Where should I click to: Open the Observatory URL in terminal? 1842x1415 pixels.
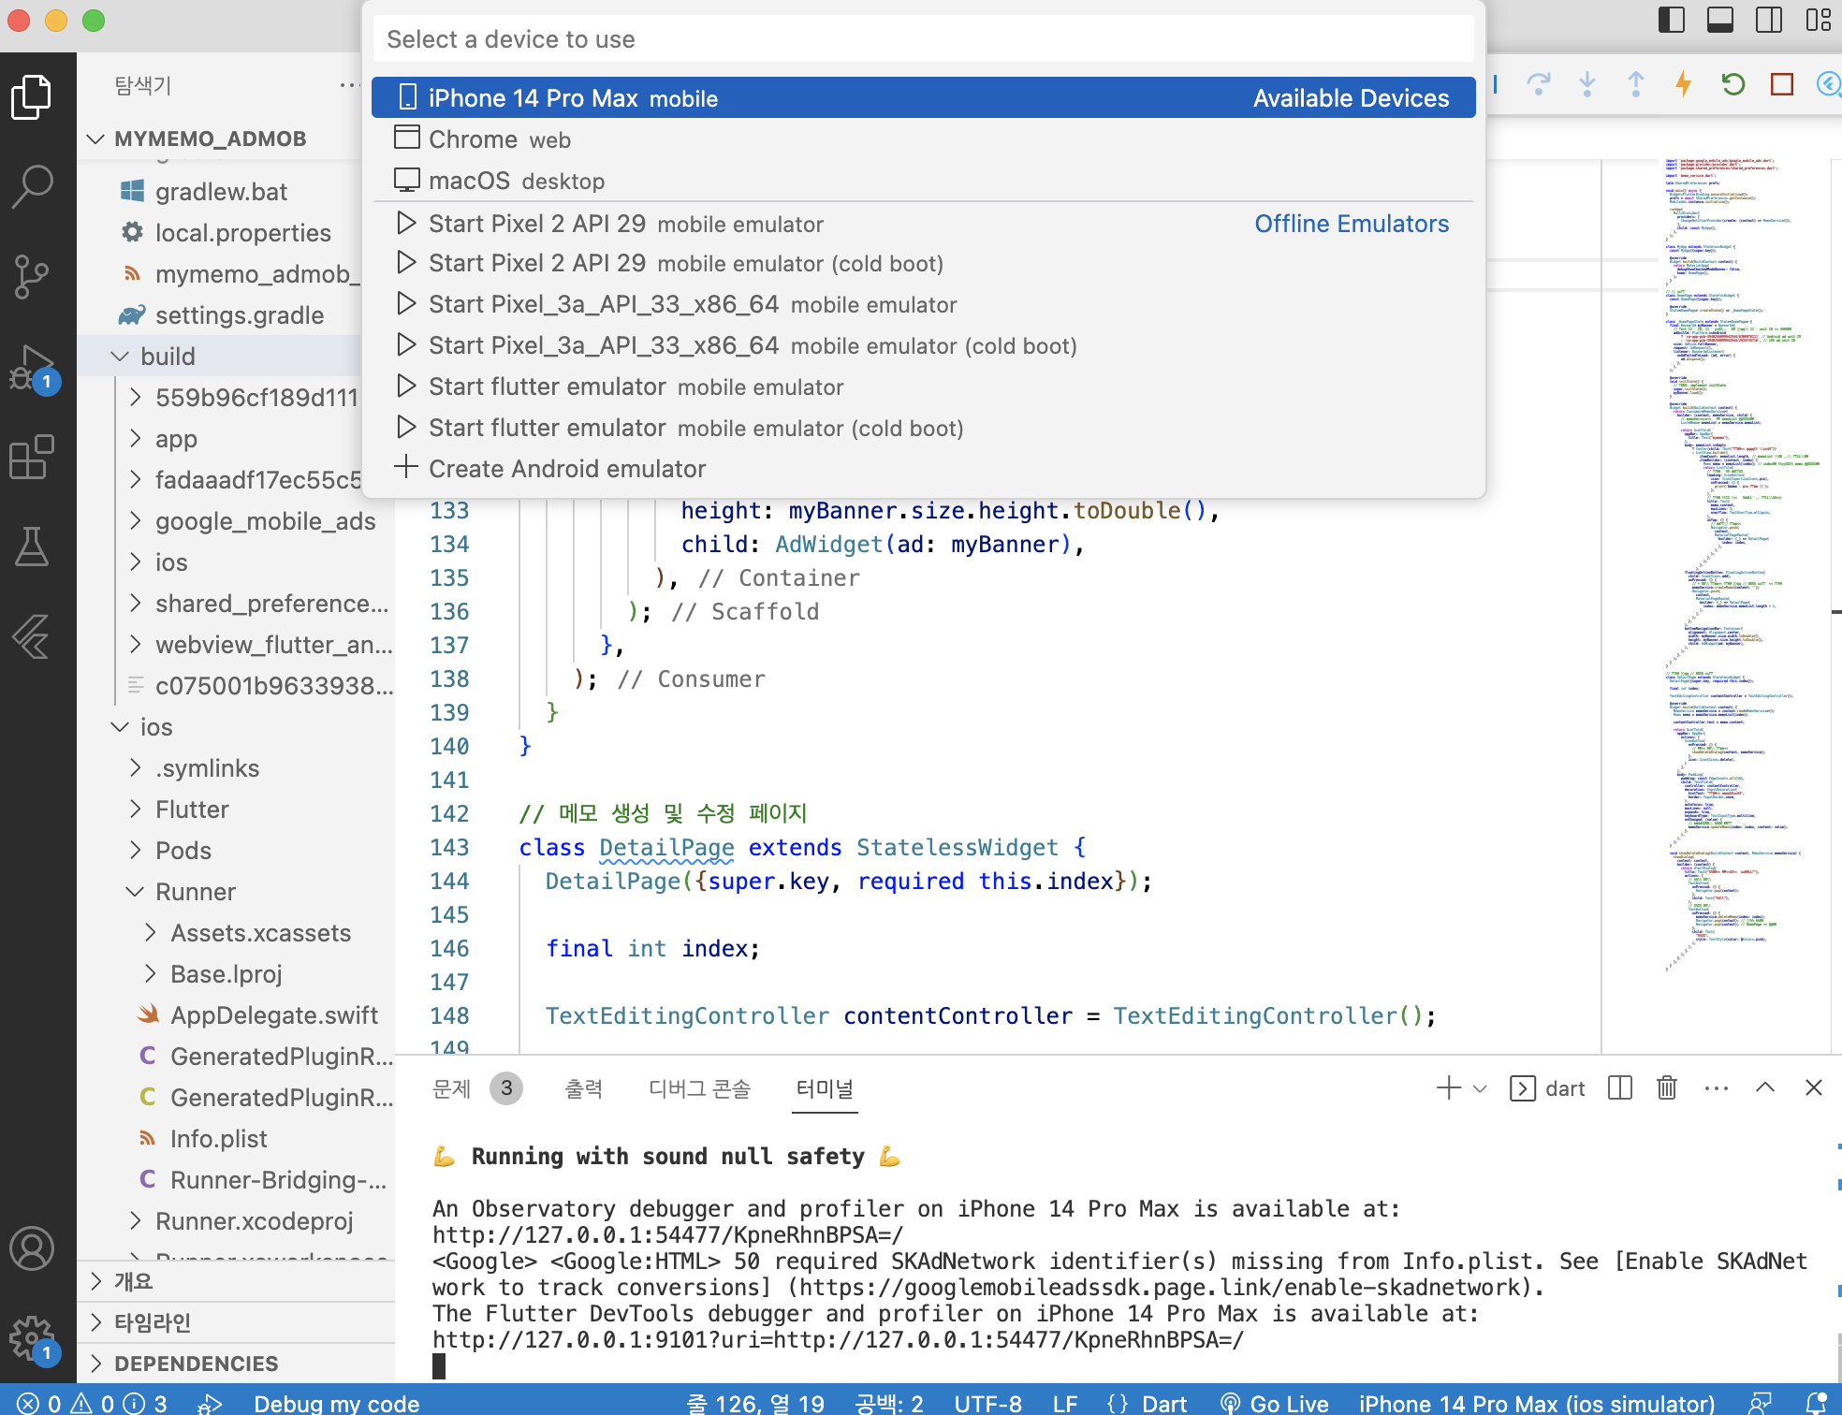pos(668,1234)
